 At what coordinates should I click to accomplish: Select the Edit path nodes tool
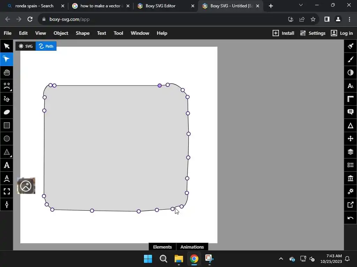point(7,59)
